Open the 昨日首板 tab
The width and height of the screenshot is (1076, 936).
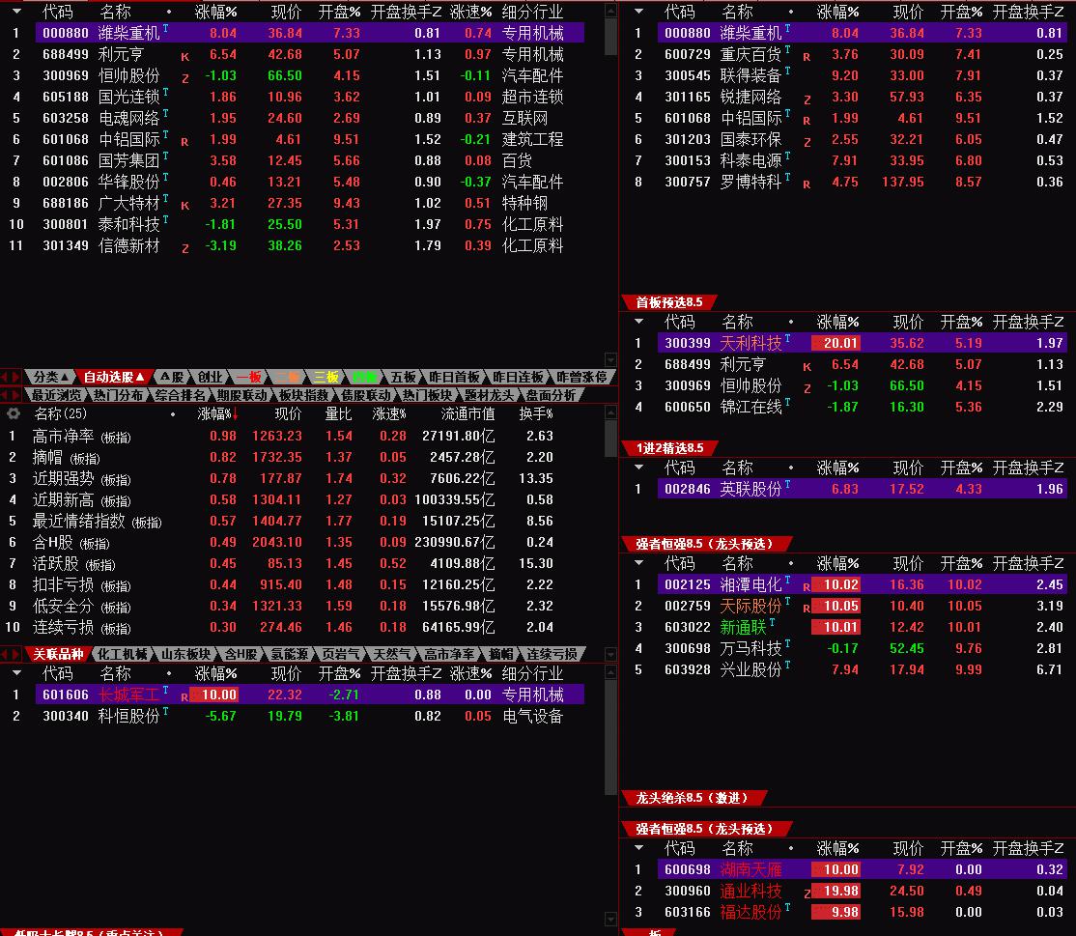click(x=454, y=377)
